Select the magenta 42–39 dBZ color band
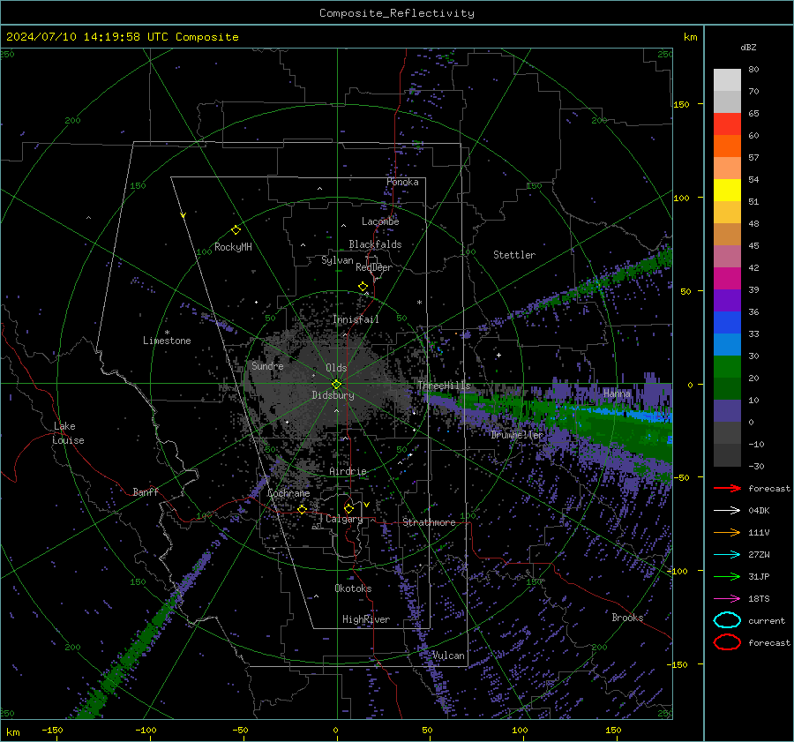Viewport: 794px width, 742px height. point(727,279)
